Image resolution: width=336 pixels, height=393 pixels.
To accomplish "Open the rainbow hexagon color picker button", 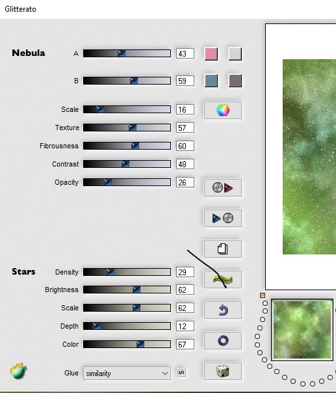I will point(222,110).
